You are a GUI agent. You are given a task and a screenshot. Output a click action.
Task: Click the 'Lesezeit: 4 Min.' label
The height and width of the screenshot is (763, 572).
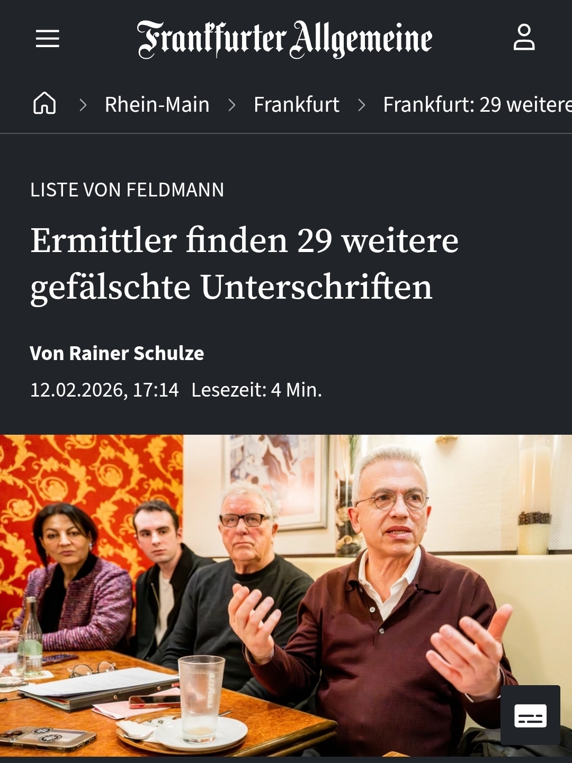tap(257, 390)
